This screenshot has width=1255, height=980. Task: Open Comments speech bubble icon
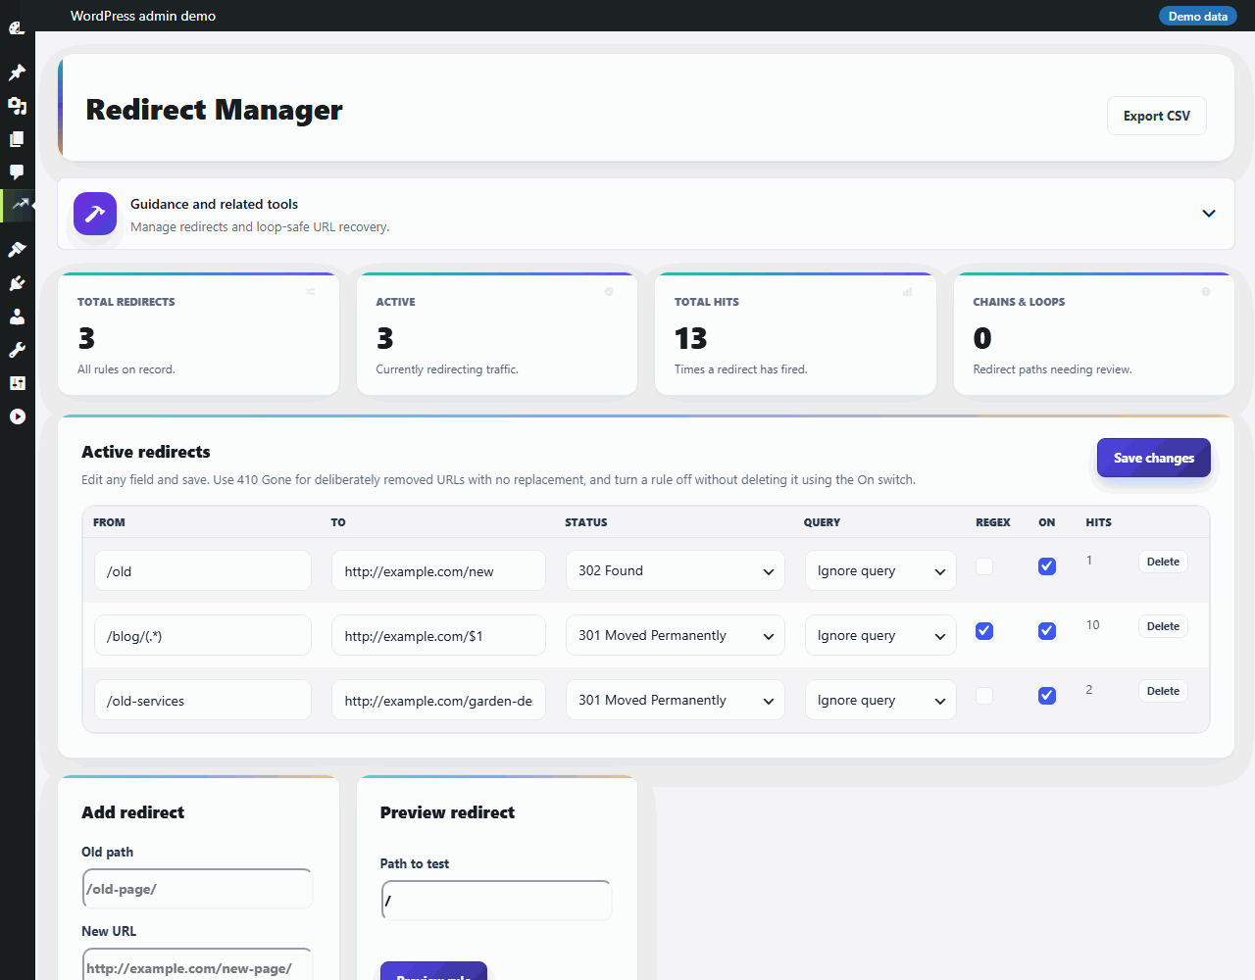[17, 172]
